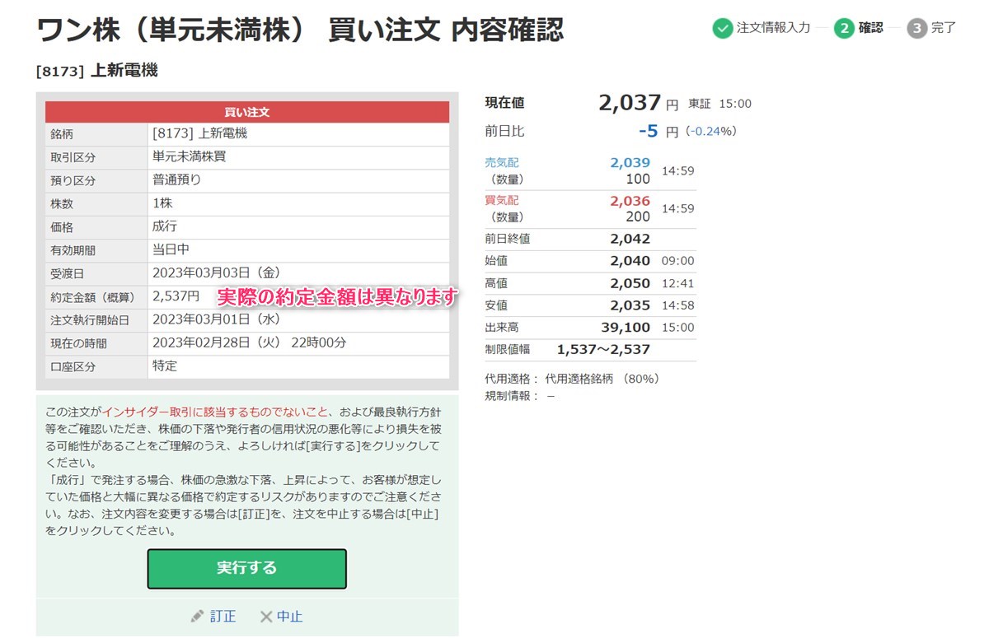
Task: Click the -5 円 day change value
Action: point(659,131)
